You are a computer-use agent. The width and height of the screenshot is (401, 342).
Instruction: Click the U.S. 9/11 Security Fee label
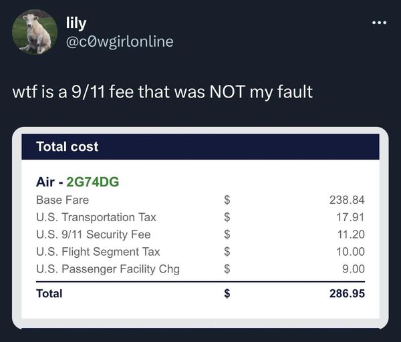(94, 234)
